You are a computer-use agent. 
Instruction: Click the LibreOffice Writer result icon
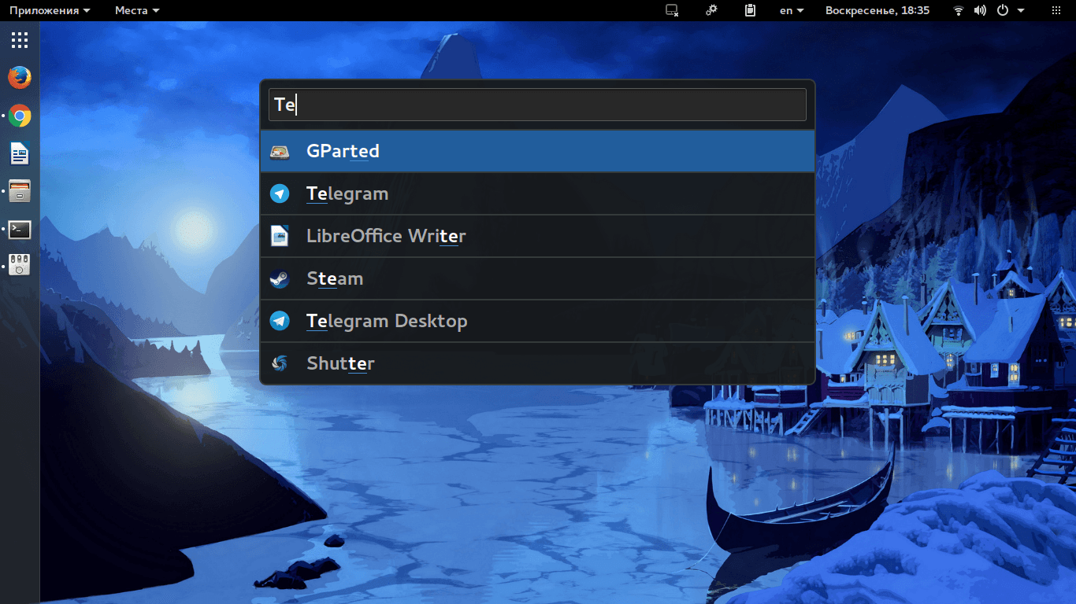[x=280, y=236]
